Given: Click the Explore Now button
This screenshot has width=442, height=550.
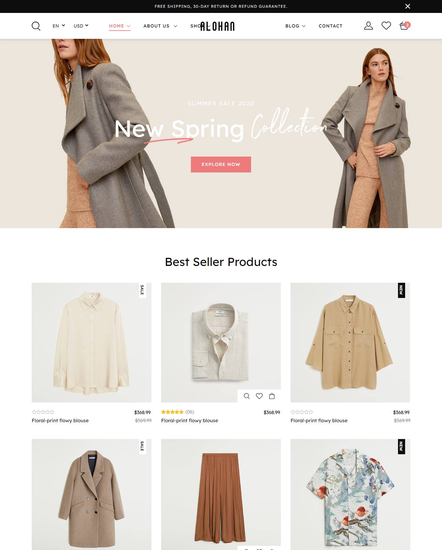Looking at the screenshot, I should click(221, 164).
